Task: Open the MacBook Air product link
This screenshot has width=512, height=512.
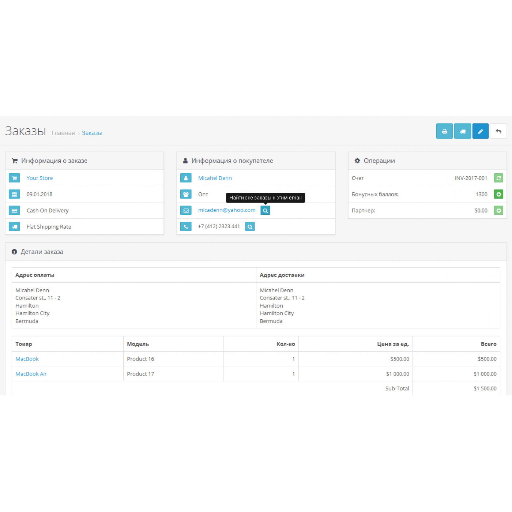Action: pos(31,374)
